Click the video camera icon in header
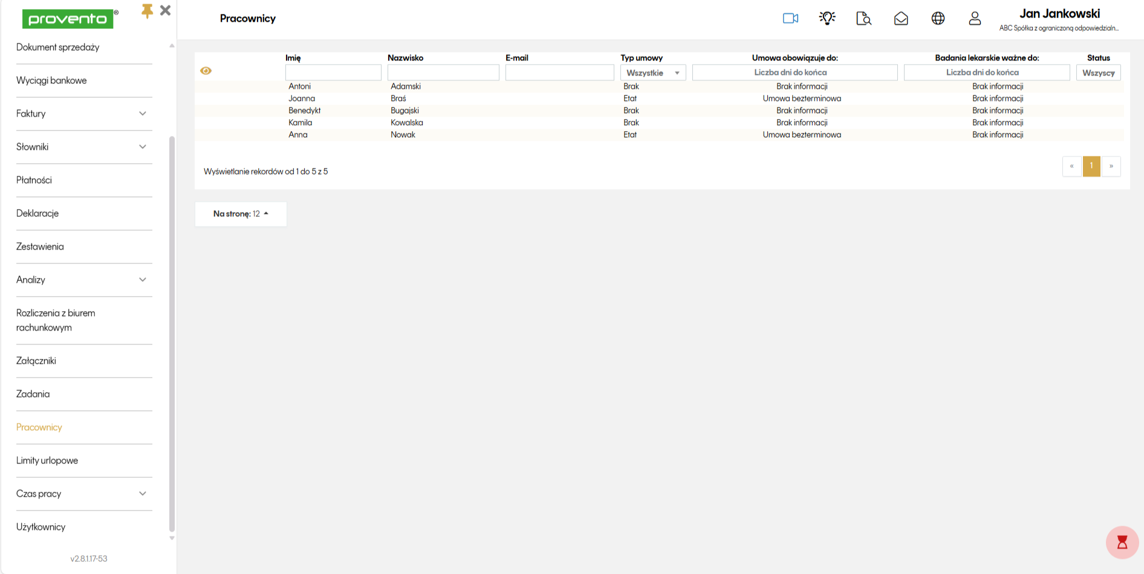 click(x=790, y=18)
